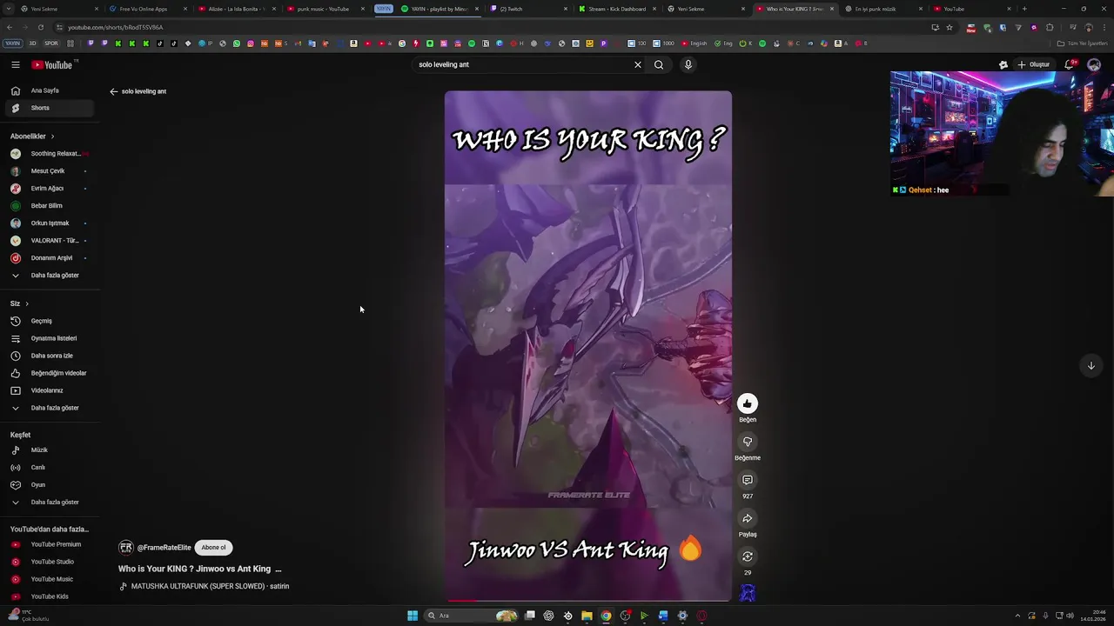Open the short's sound thumbnail

point(748,593)
